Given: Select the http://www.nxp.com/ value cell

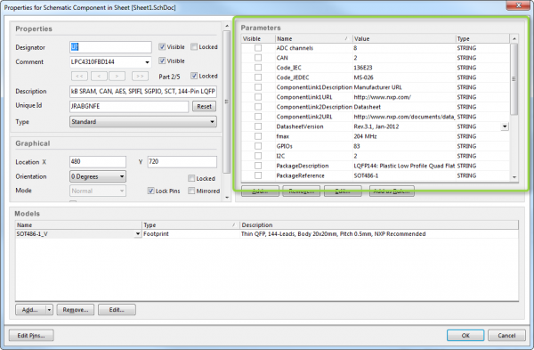Looking at the screenshot, I should tap(404, 97).
